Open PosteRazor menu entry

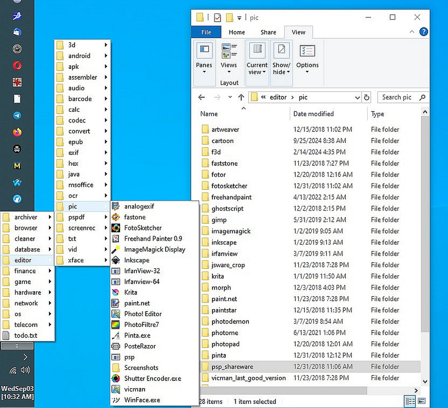click(x=155, y=346)
